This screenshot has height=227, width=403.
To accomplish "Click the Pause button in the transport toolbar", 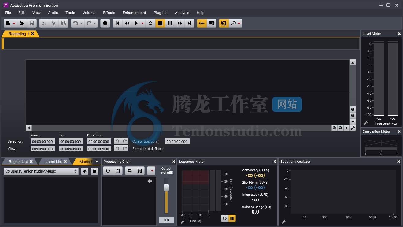I will (170, 23).
